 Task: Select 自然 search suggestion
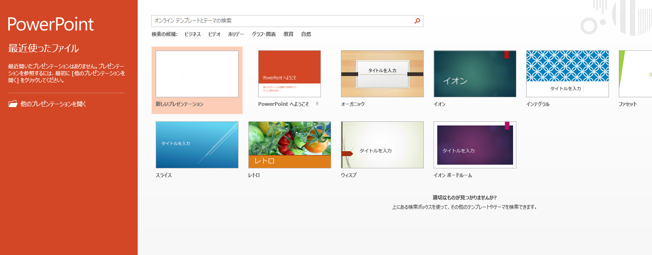point(306,34)
